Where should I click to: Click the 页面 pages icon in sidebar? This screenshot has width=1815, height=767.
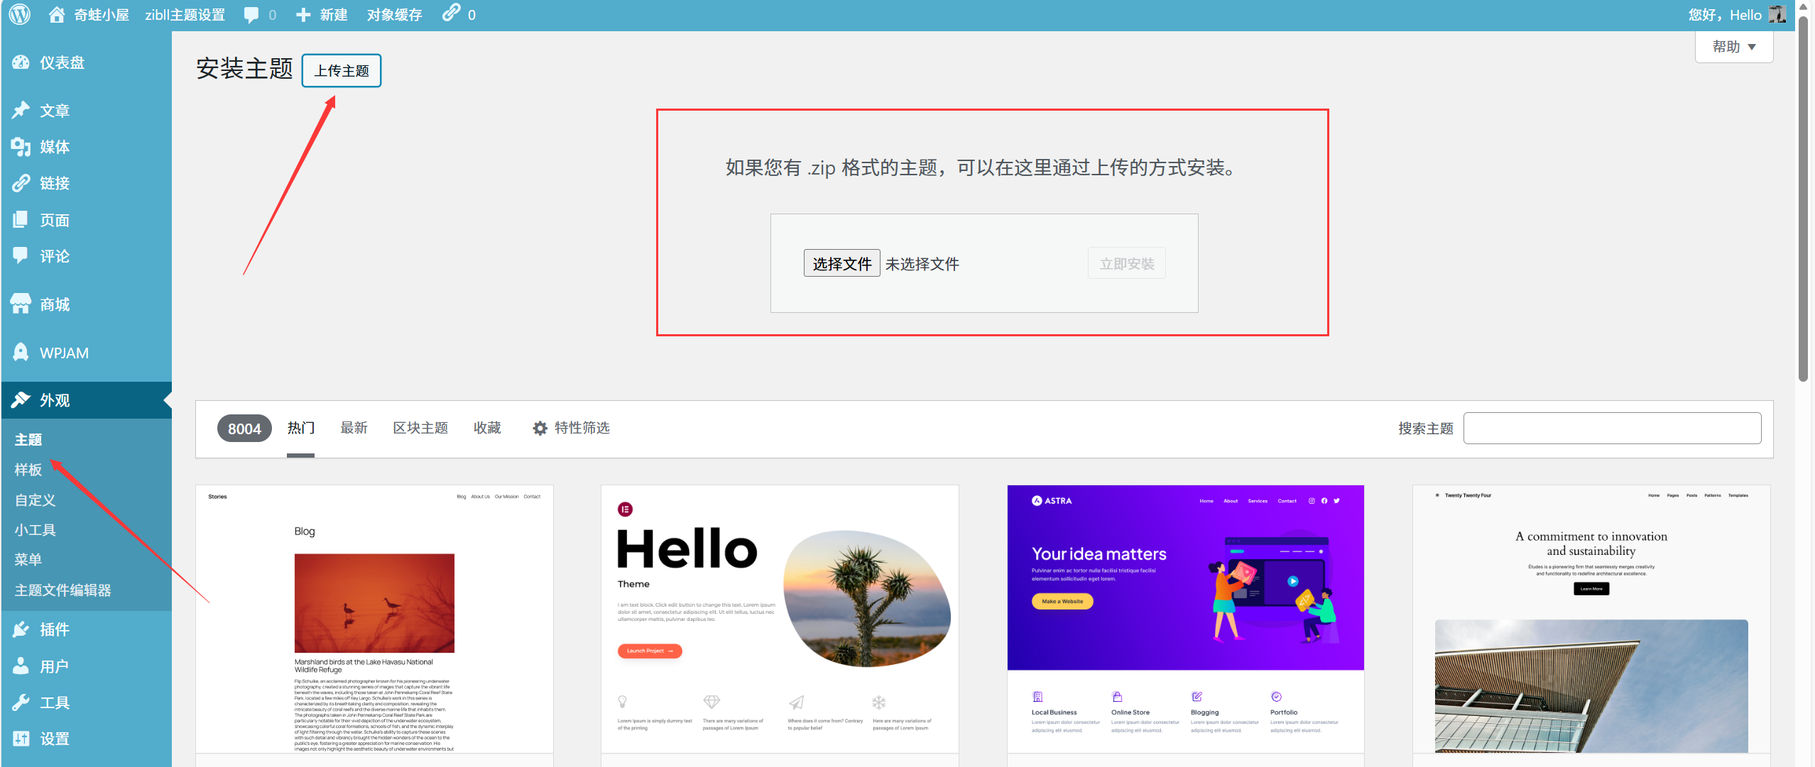pyautogui.click(x=21, y=219)
